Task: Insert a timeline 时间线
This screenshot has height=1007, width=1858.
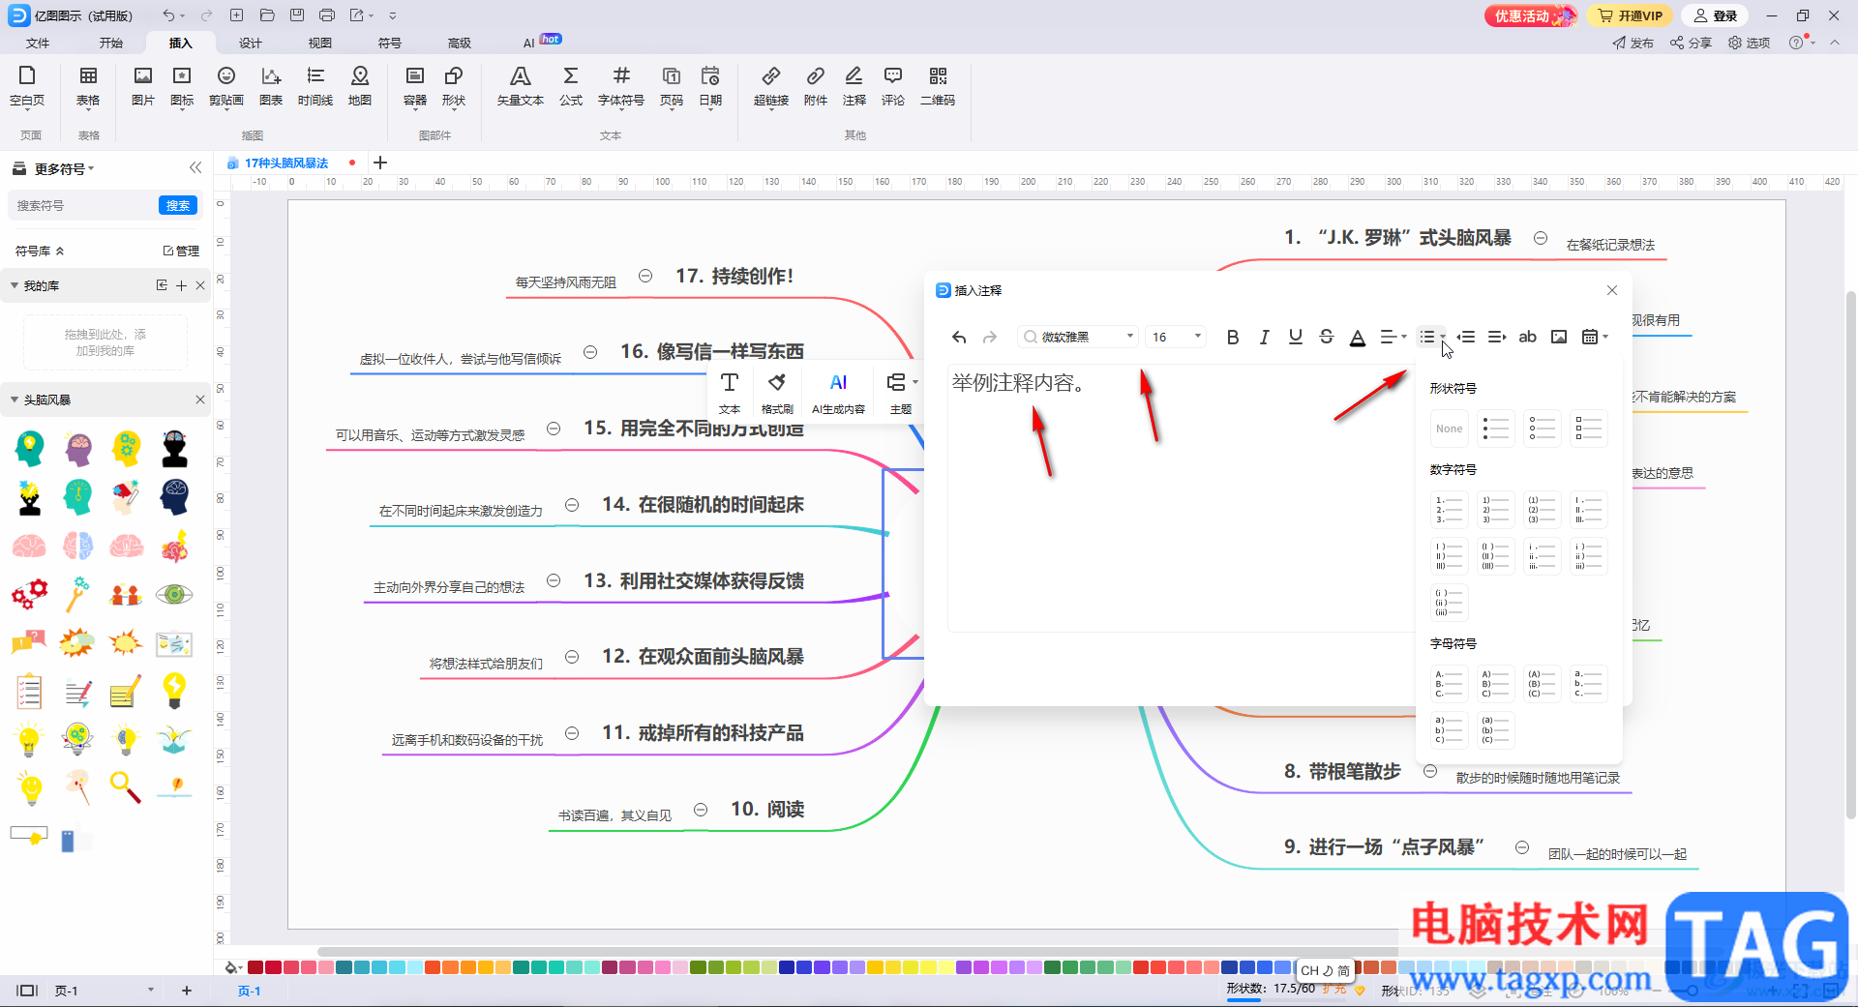Action: tap(315, 85)
